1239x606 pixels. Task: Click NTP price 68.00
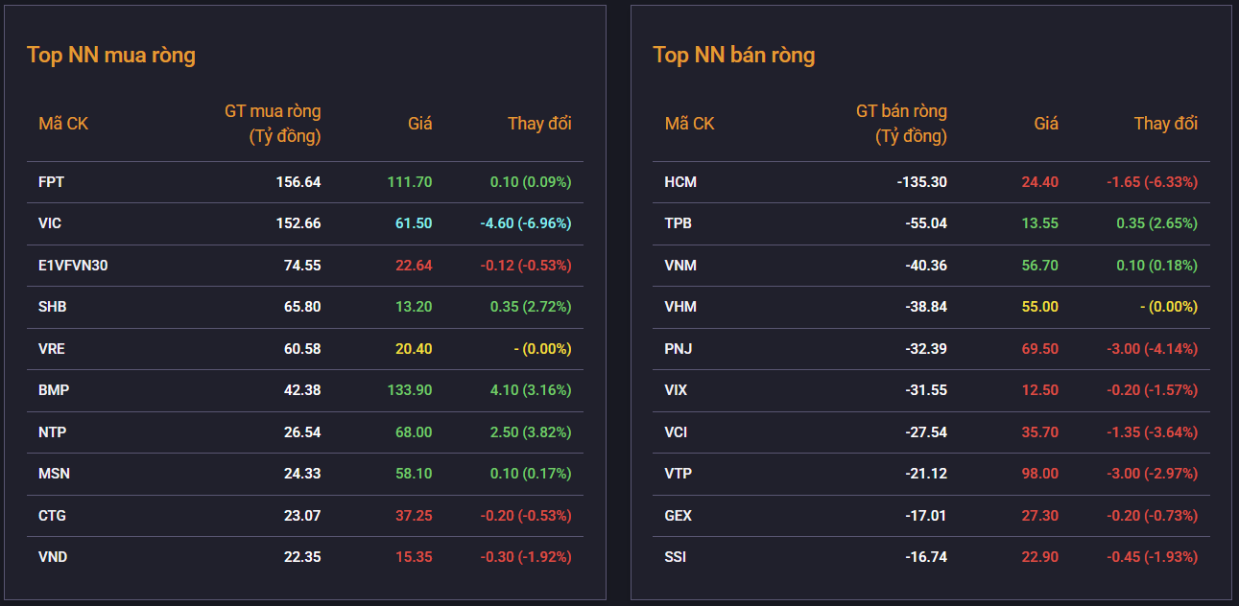tap(414, 432)
